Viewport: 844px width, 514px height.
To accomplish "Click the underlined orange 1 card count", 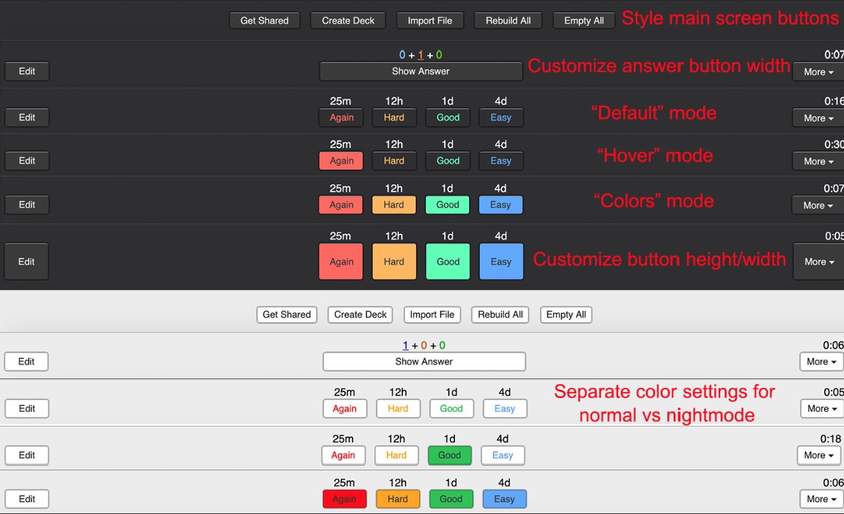I will 421,55.
